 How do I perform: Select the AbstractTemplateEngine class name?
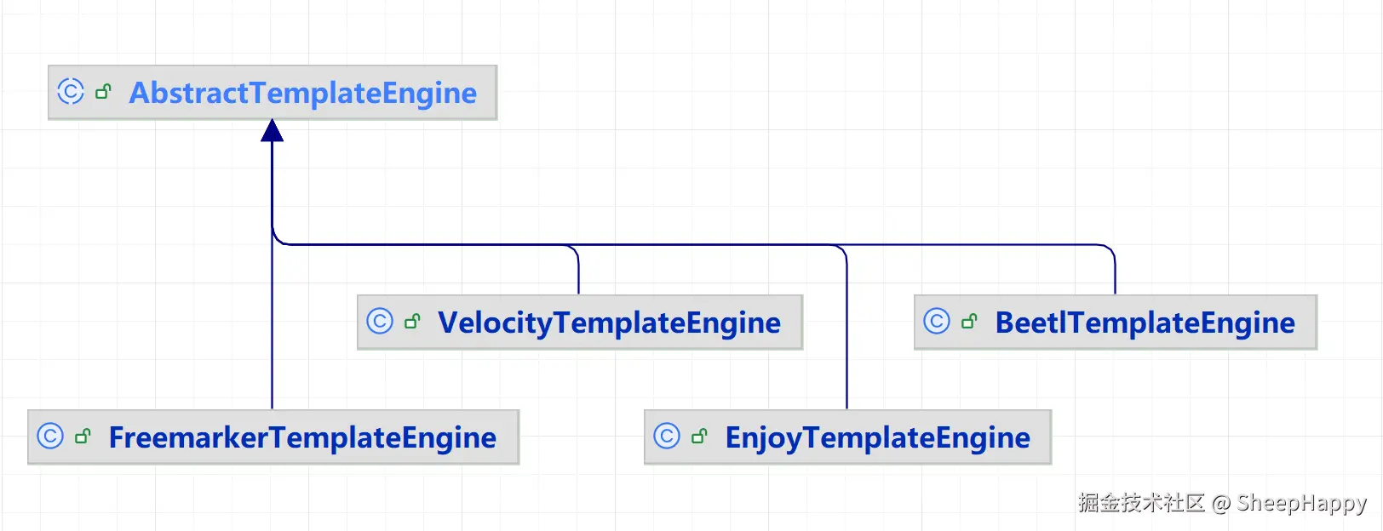tap(302, 93)
